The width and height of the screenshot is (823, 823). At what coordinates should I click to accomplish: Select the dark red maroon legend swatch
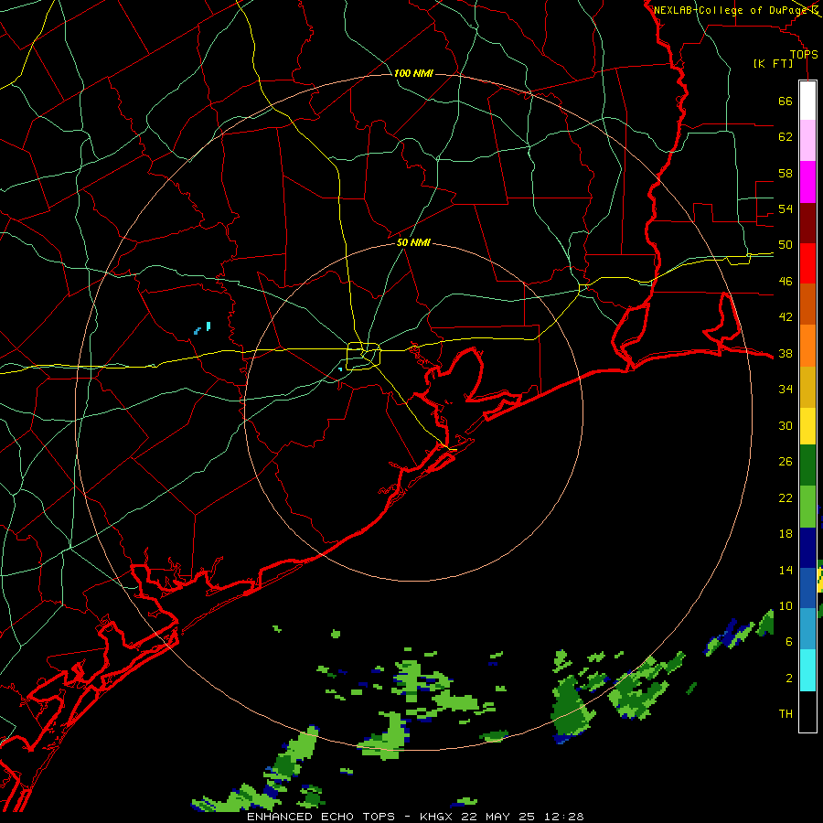coord(807,223)
